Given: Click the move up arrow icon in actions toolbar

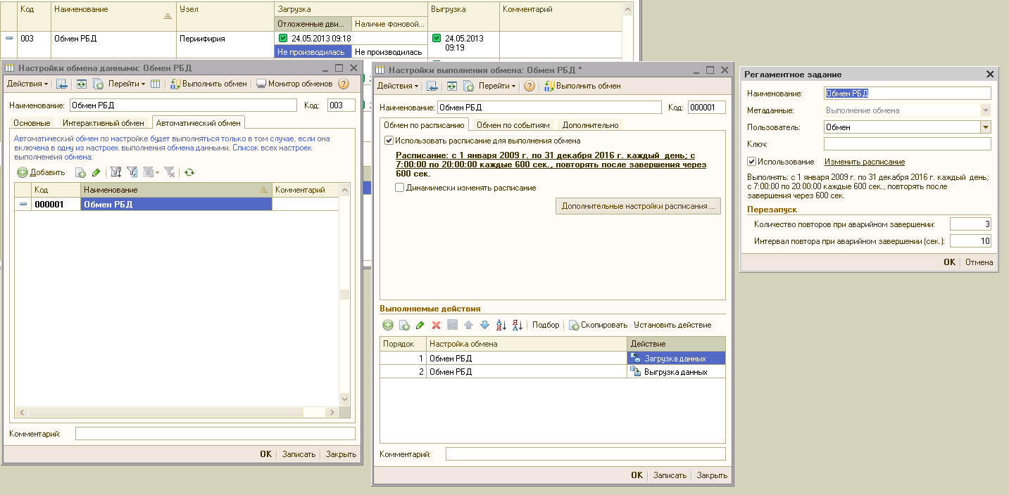Looking at the screenshot, I should click(469, 325).
